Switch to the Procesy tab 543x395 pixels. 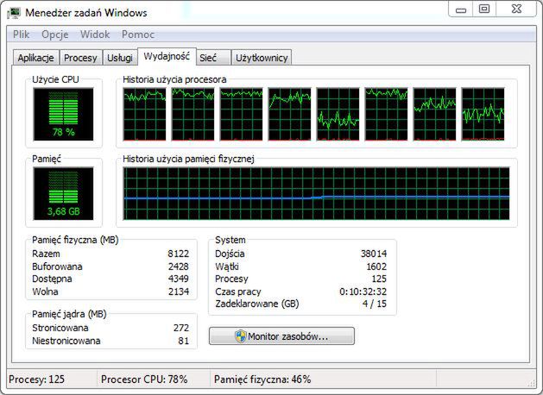pos(80,58)
